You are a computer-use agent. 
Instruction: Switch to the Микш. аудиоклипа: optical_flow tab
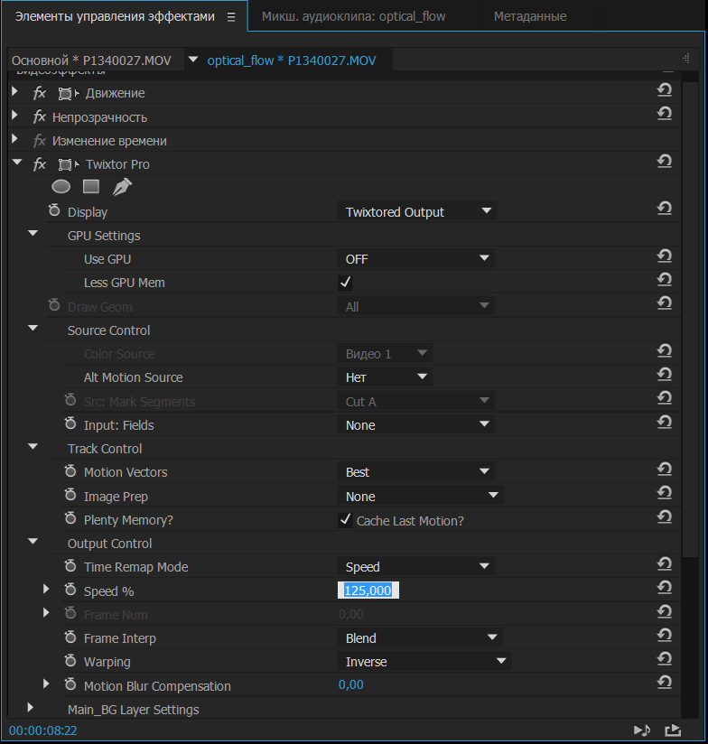click(353, 16)
